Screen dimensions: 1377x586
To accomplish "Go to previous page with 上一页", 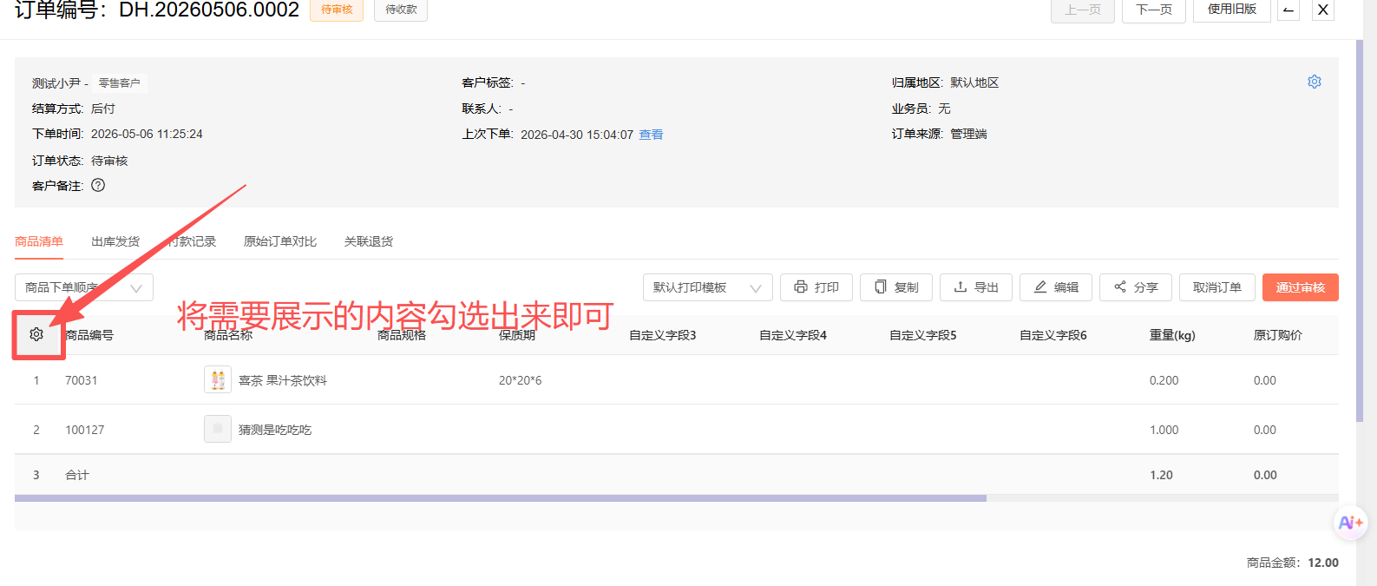I will [1083, 10].
